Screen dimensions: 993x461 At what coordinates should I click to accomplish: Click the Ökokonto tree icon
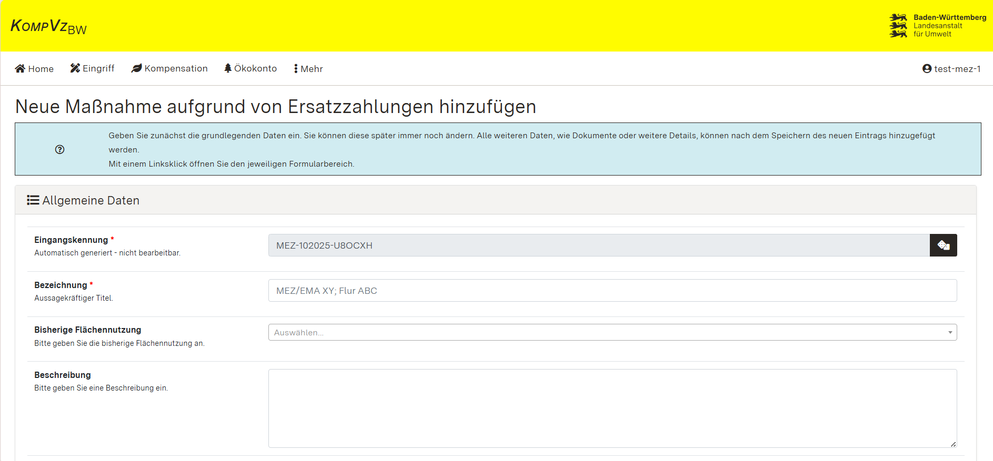click(228, 68)
